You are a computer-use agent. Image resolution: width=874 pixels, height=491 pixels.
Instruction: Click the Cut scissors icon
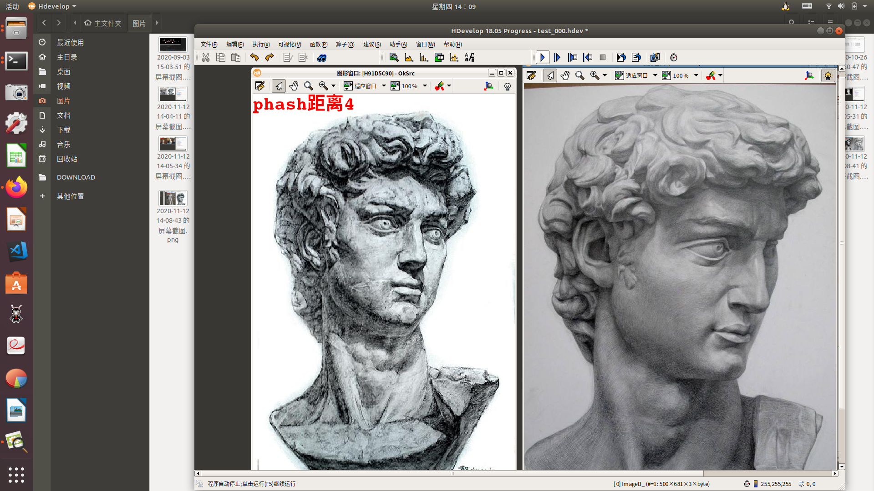click(206, 57)
